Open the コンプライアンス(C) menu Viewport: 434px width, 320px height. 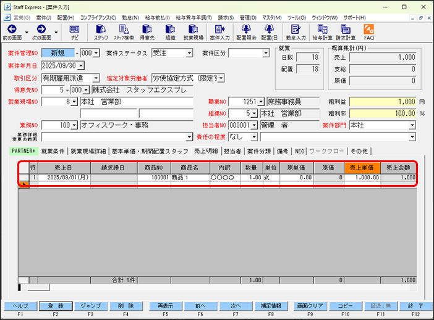[x=98, y=18]
